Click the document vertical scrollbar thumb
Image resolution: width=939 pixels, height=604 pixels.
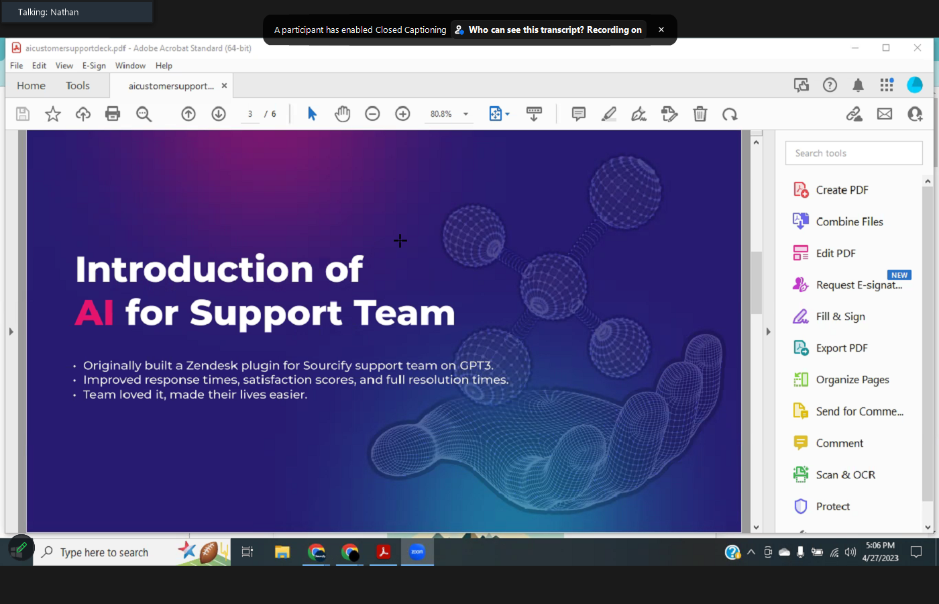click(756, 282)
